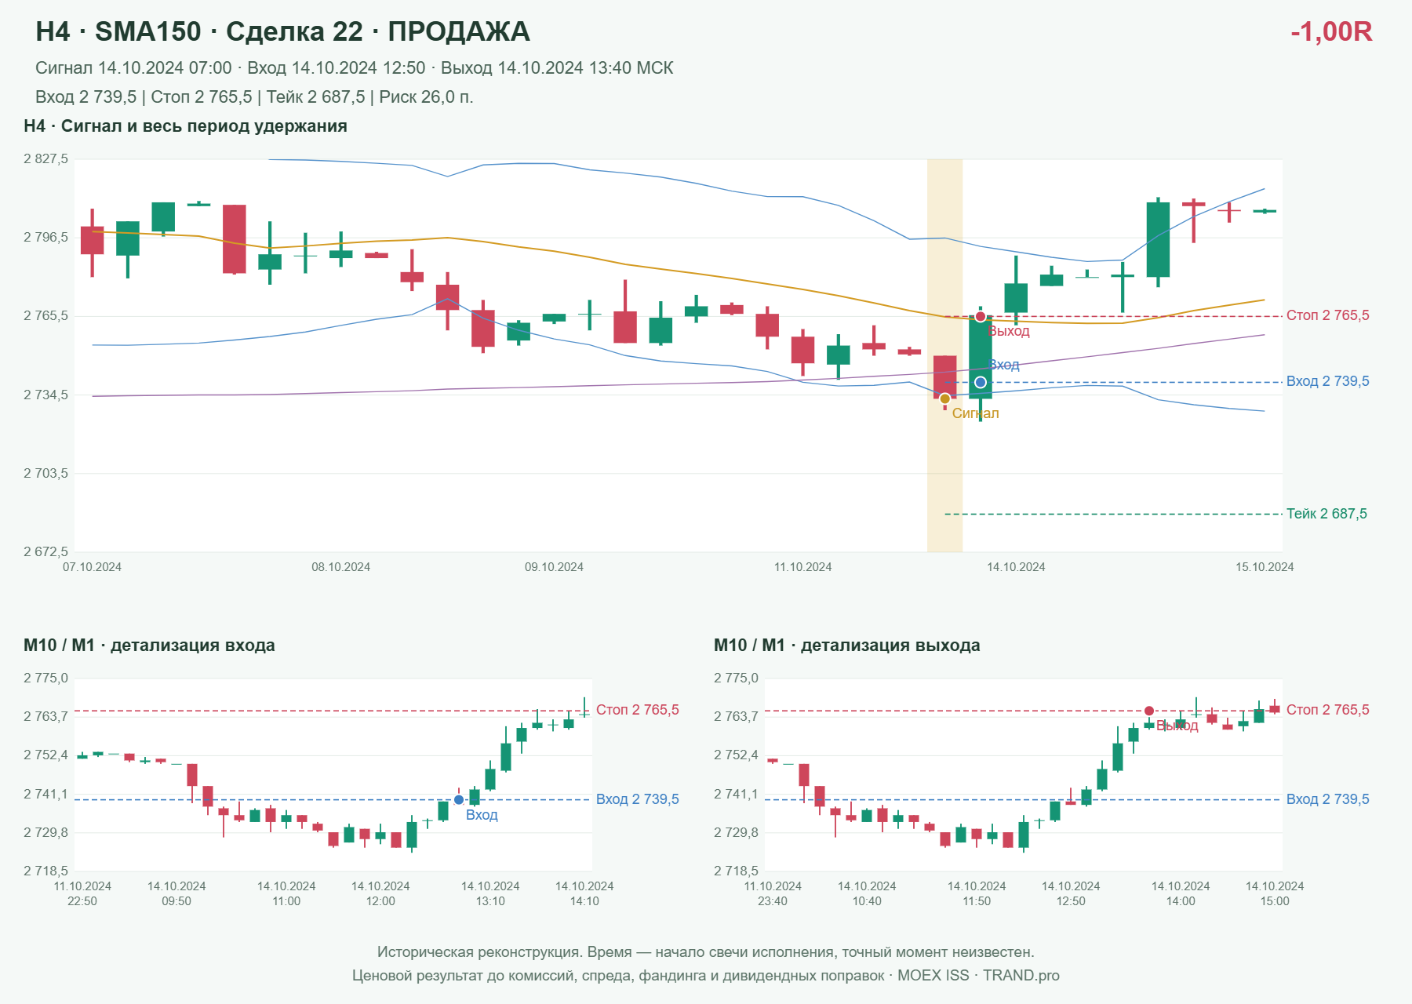The image size is (1412, 1004).
Task: Click the blue Вход dot in entry detail chart
Action: [x=459, y=799]
